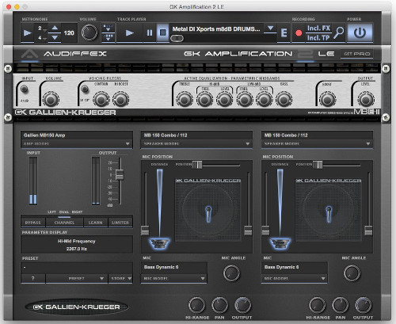
Task: Click the preset name field
Action: pos(77,268)
